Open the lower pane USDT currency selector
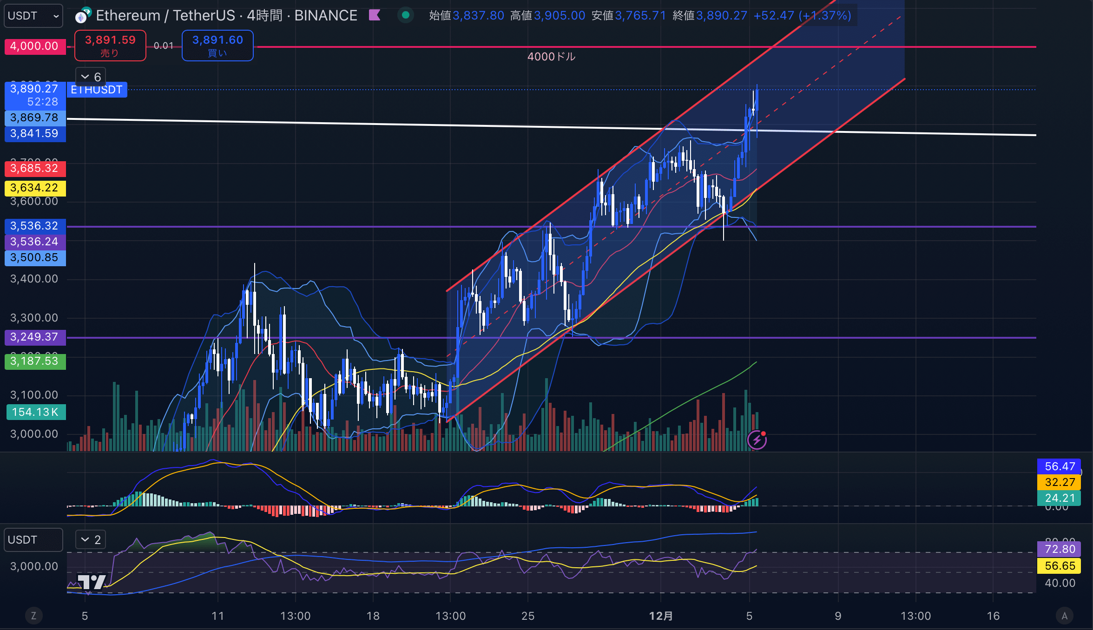The height and width of the screenshot is (630, 1093). (33, 540)
